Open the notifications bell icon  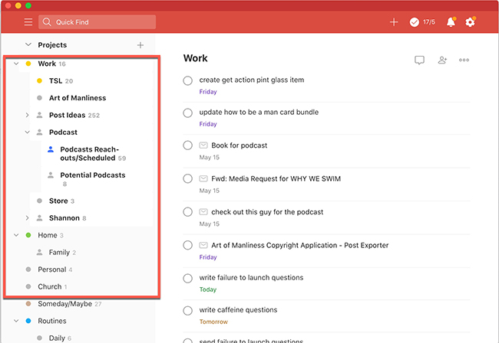click(451, 22)
